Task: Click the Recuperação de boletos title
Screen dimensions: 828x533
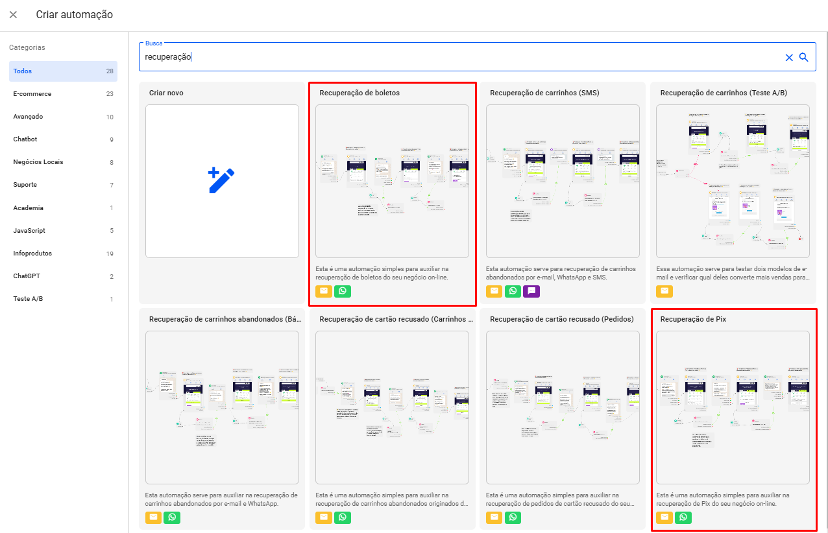Action: [x=359, y=93]
